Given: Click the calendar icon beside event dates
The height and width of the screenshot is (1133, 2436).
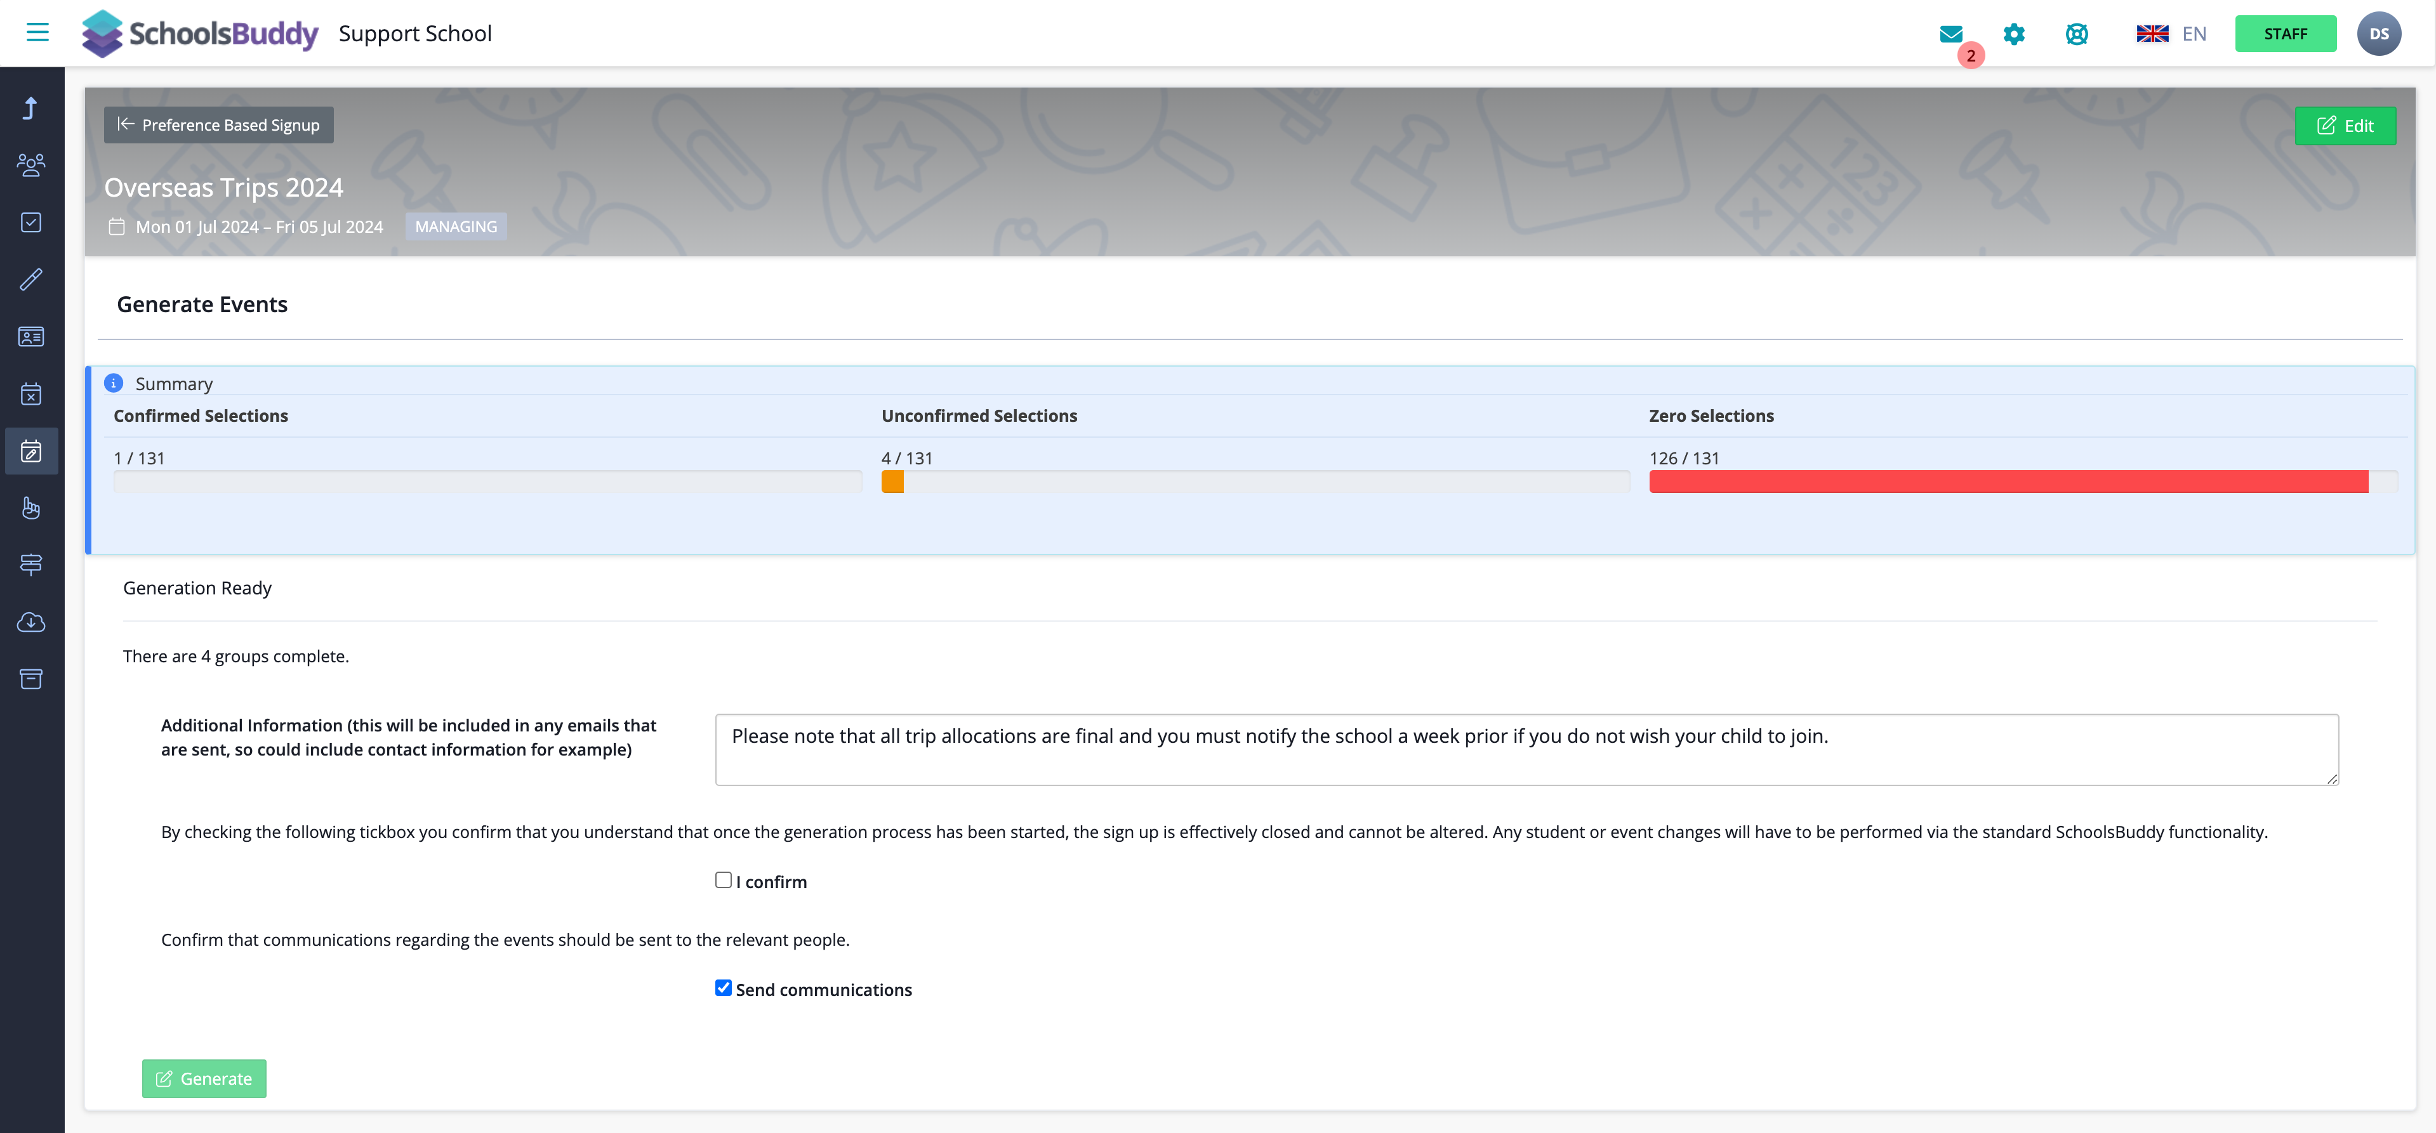Looking at the screenshot, I should coord(116,226).
